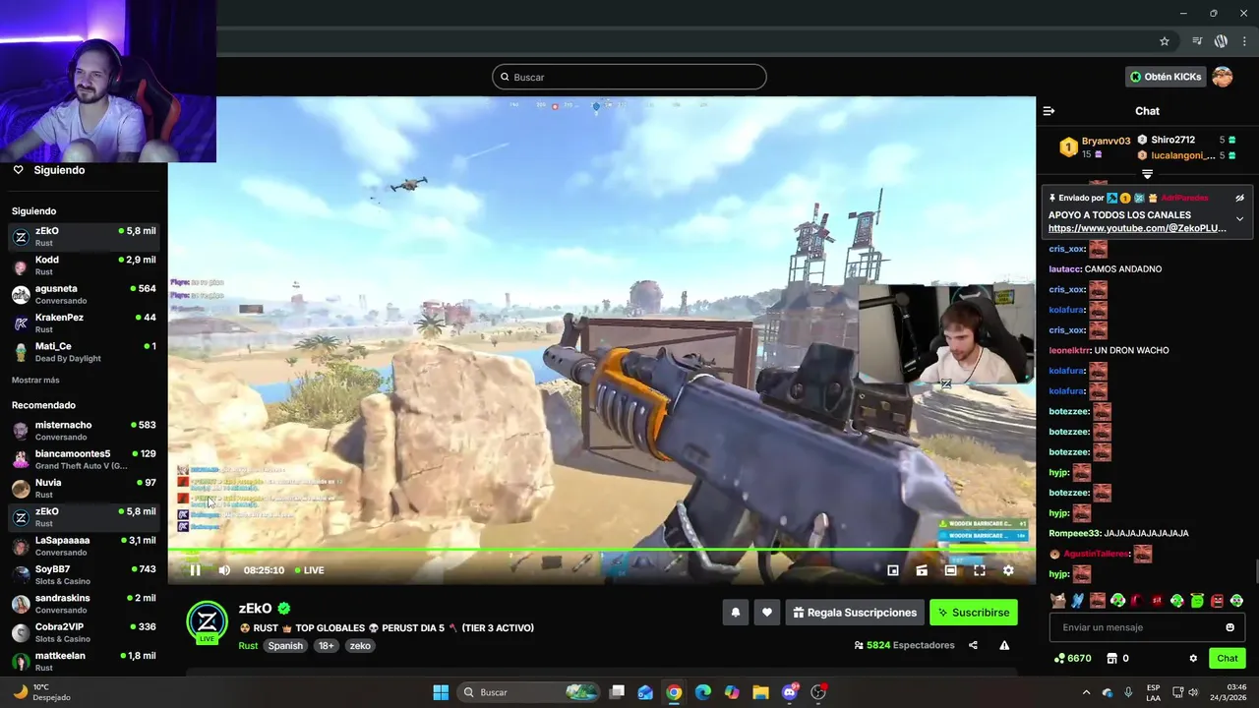Click the notification bell for zEkO
The height and width of the screenshot is (708, 1259).
point(735,613)
